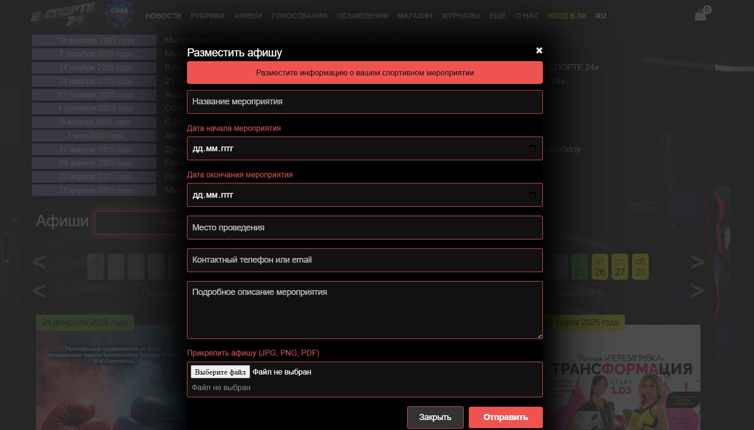Image resolution: width=754 pixels, height=430 pixels.
Task: Close the «Разместить афишу» dialog with the X
Action: tap(539, 50)
